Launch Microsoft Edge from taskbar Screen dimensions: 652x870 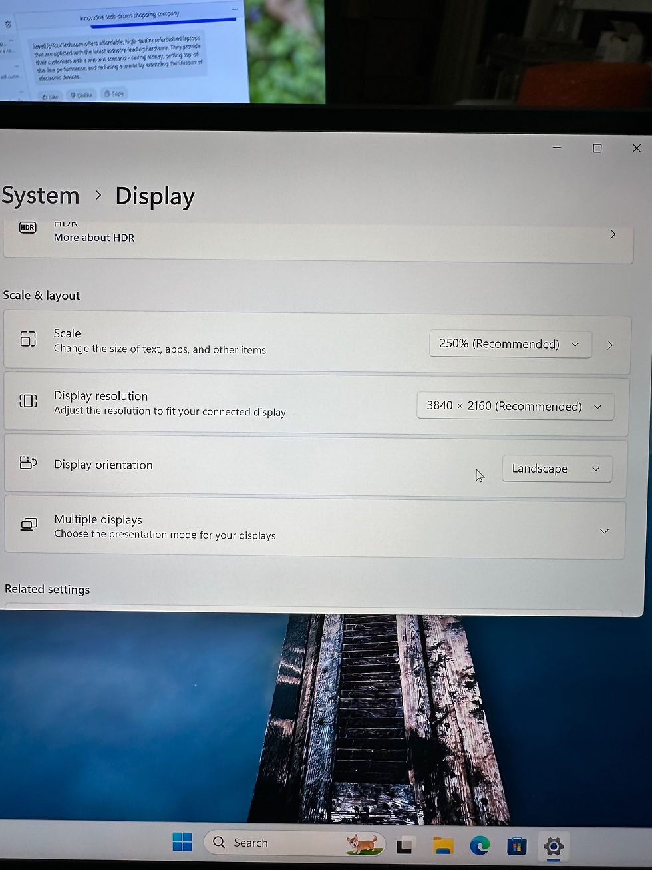(480, 846)
